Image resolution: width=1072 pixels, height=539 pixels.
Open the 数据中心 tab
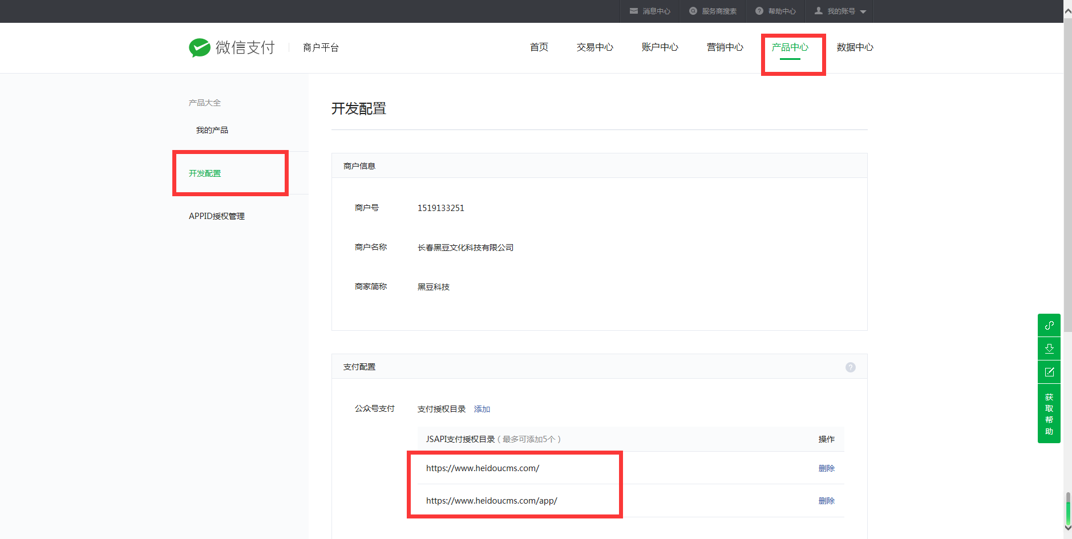pos(855,47)
